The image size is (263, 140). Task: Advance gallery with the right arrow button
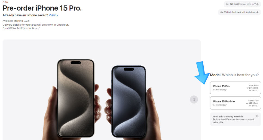[x=194, y=99]
